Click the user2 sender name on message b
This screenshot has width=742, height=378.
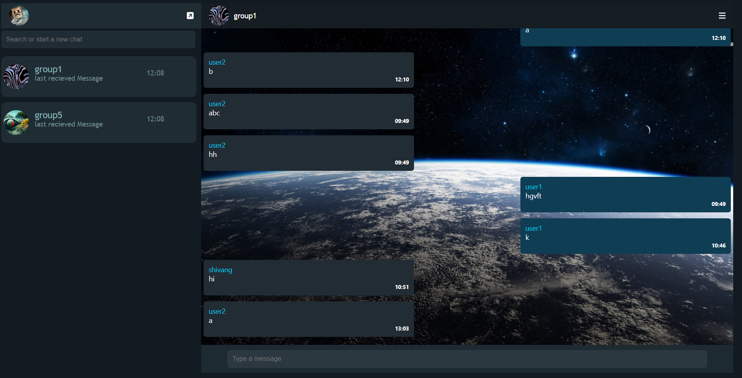[x=217, y=62]
